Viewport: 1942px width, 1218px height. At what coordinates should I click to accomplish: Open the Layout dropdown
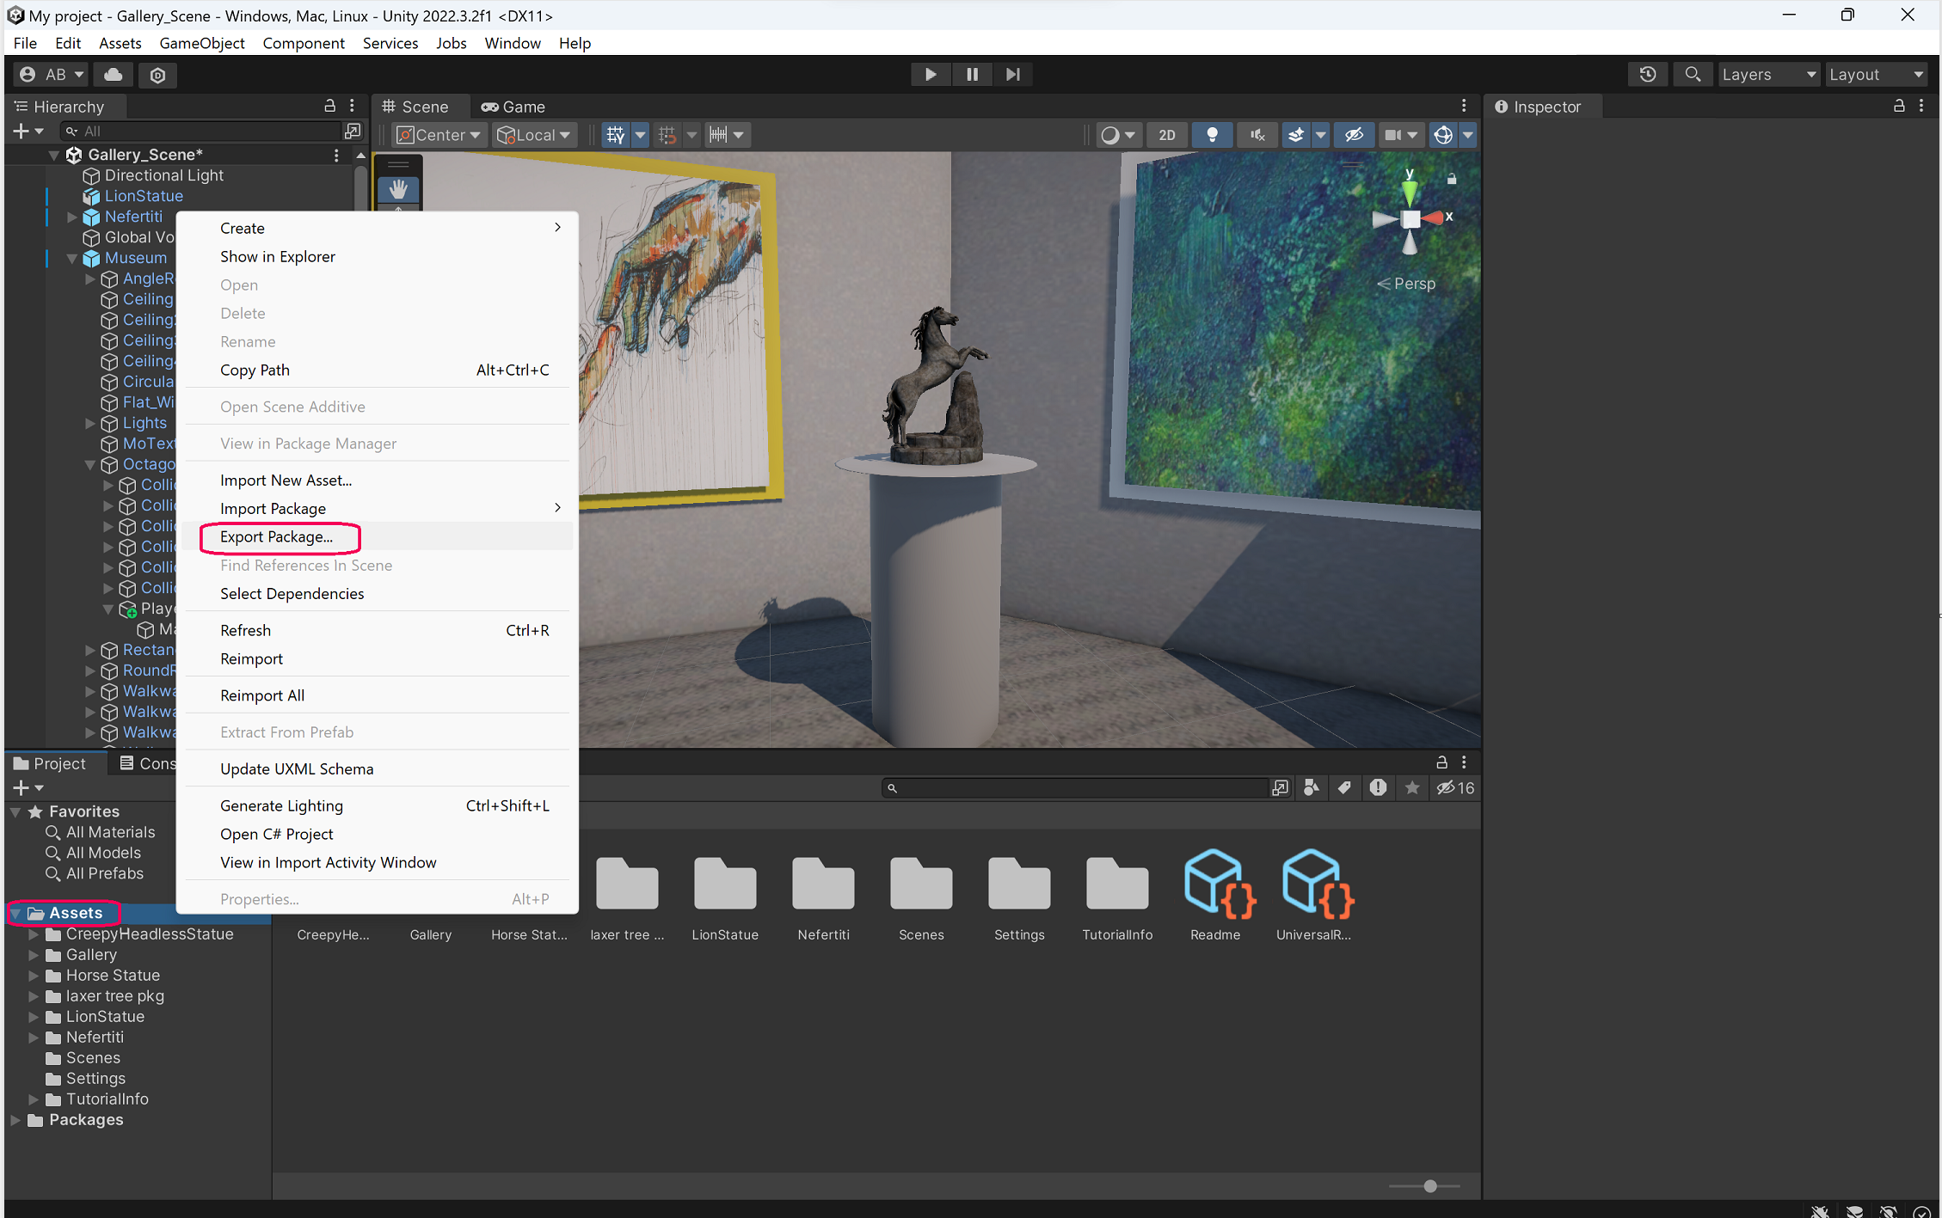(x=1875, y=75)
